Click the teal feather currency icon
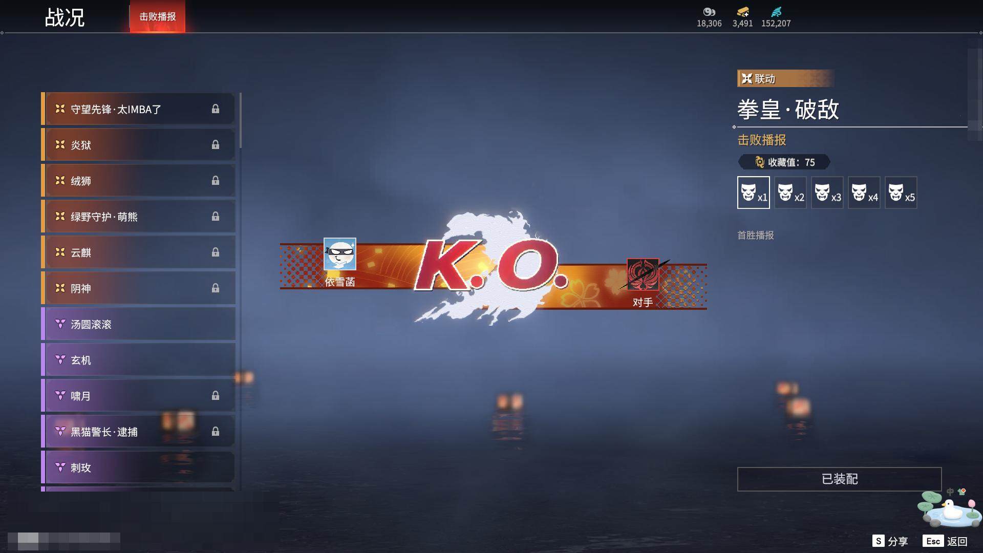 pos(776,12)
